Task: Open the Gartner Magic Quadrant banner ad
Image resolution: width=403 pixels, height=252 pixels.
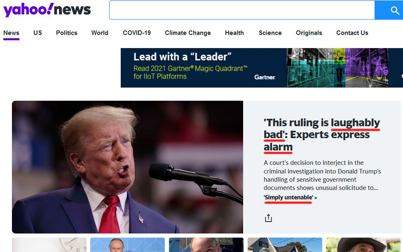Action: [x=262, y=68]
